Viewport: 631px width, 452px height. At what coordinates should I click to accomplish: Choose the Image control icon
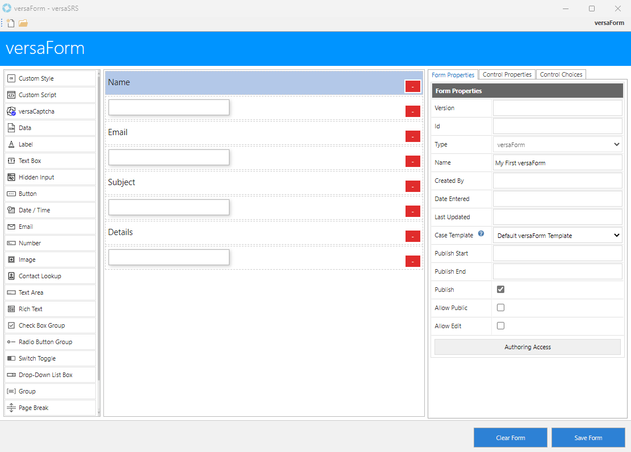point(11,260)
